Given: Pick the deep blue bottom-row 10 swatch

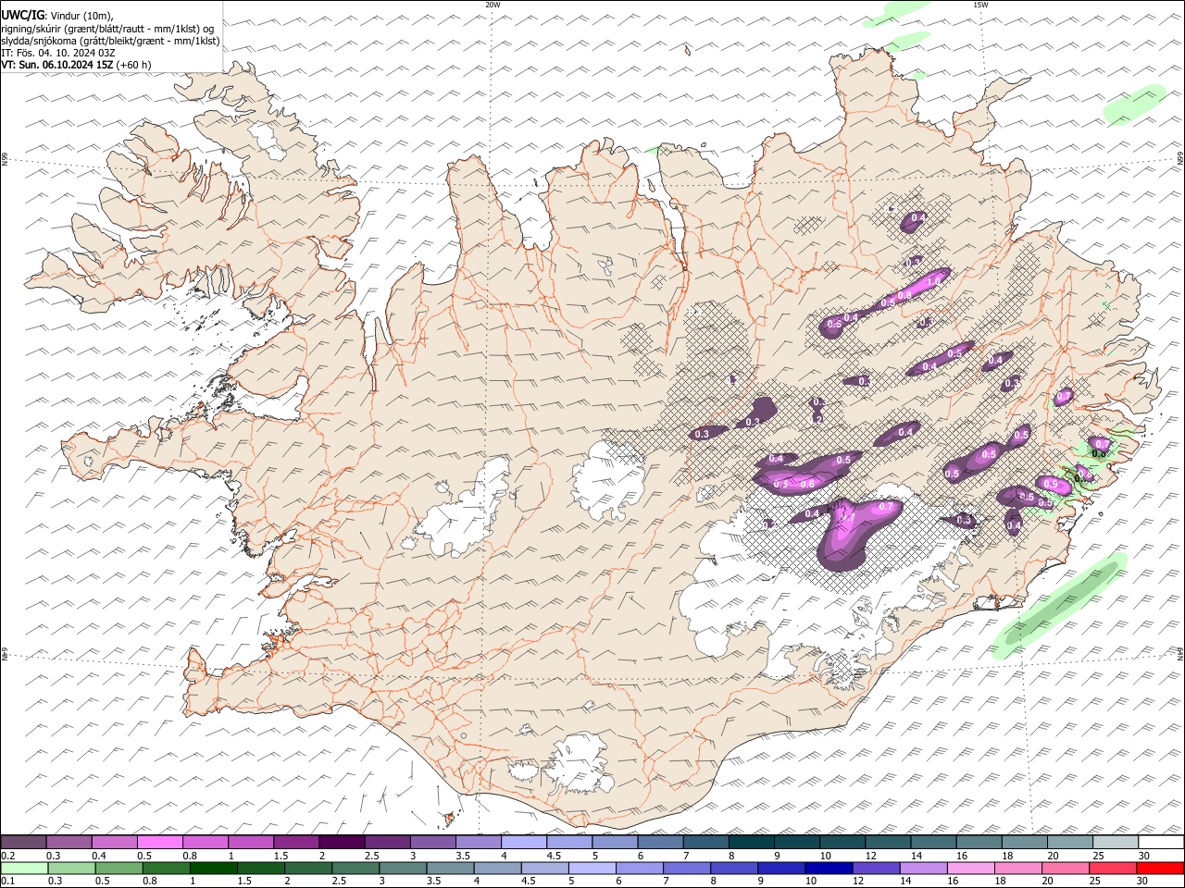Looking at the screenshot, I should [829, 868].
